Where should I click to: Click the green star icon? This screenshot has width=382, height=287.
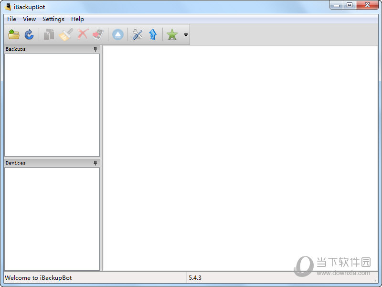click(x=172, y=34)
